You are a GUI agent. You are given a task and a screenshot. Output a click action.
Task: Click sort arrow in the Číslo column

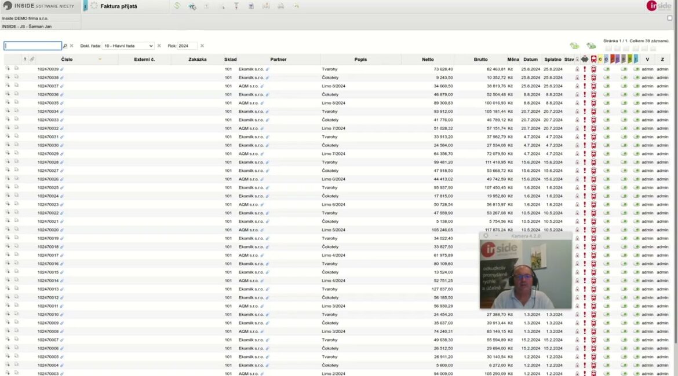100,60
